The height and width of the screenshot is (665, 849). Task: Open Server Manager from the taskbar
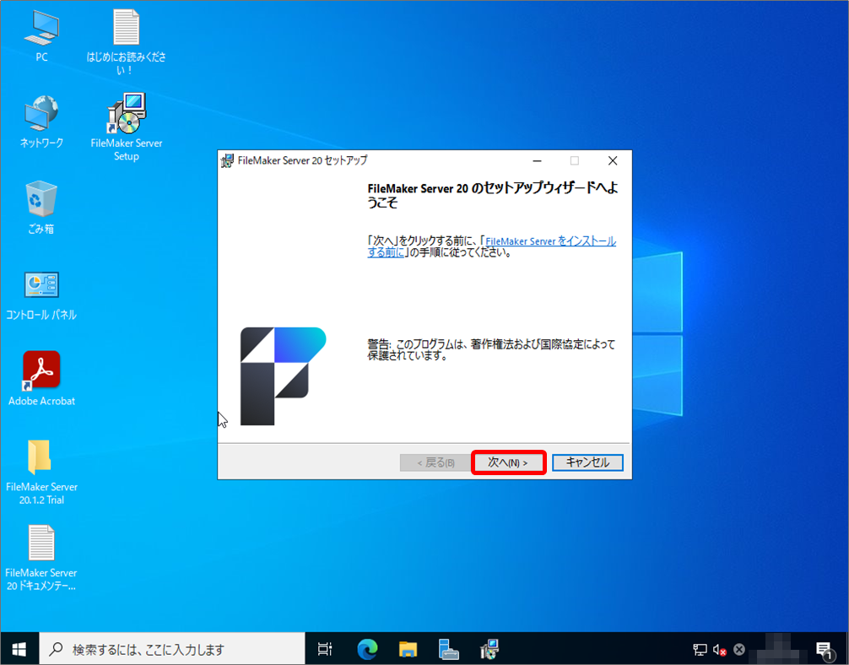pyautogui.click(x=448, y=649)
